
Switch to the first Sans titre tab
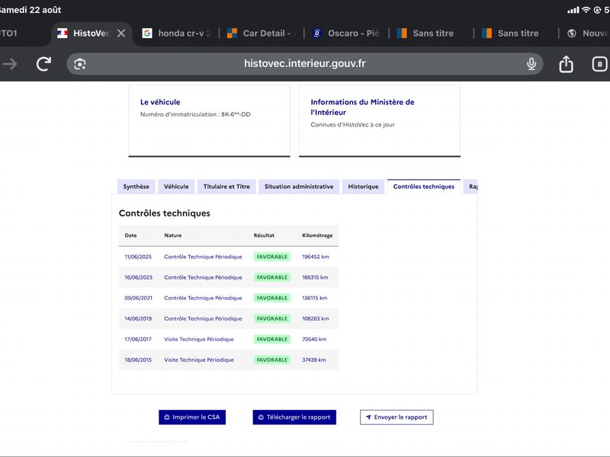[425, 34]
